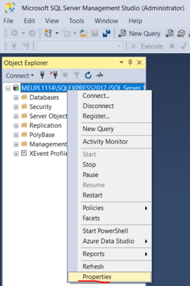Open the Tools menu
The height and width of the screenshot is (286, 190).
[77, 21]
